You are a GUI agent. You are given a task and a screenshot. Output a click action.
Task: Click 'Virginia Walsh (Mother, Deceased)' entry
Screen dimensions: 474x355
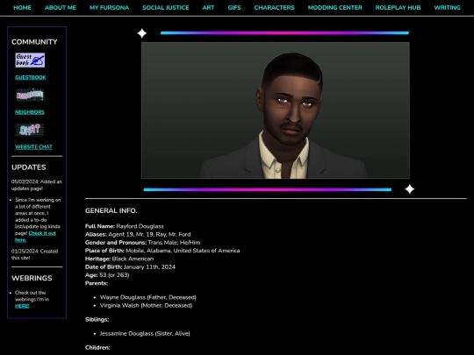point(146,306)
